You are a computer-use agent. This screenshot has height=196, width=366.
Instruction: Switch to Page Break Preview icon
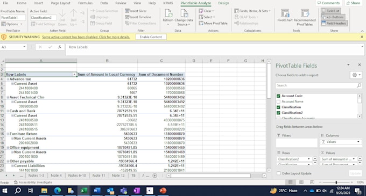(312, 182)
